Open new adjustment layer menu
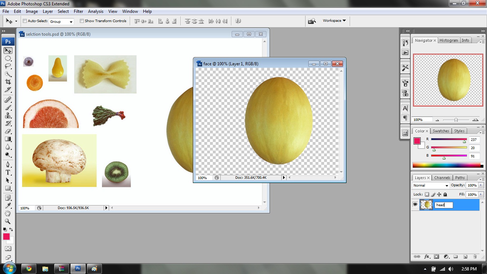The height and width of the screenshot is (274, 487). click(x=446, y=257)
